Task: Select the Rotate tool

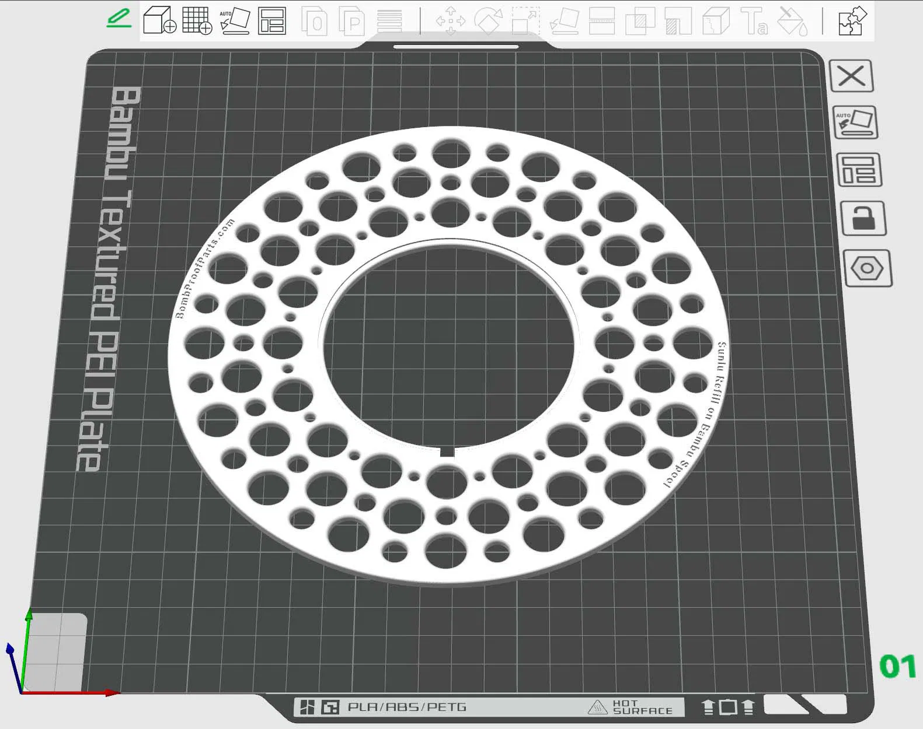Action: pos(489,21)
